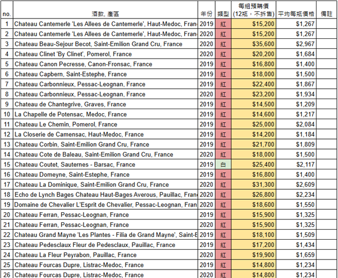Viewport: 338px width, 278px height.
Task: Click the $35,600 price cell
Action: pyautogui.click(x=253, y=44)
